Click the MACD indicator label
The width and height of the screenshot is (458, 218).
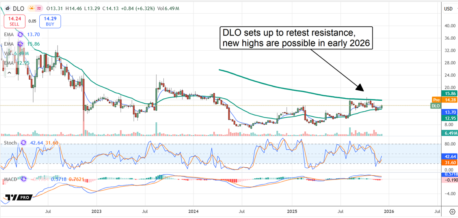[x=10, y=179]
